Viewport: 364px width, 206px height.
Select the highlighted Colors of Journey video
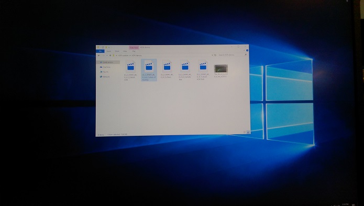[149, 70]
